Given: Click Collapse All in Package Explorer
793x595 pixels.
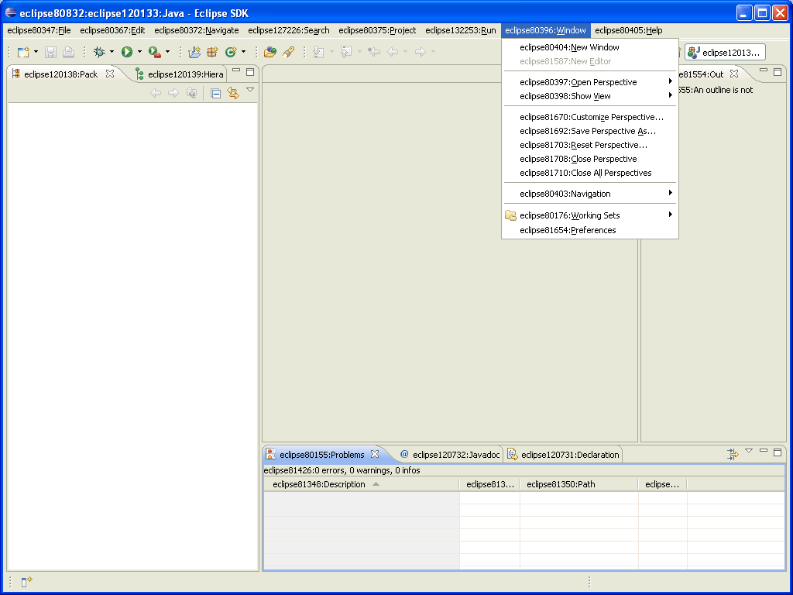Looking at the screenshot, I should click(216, 93).
